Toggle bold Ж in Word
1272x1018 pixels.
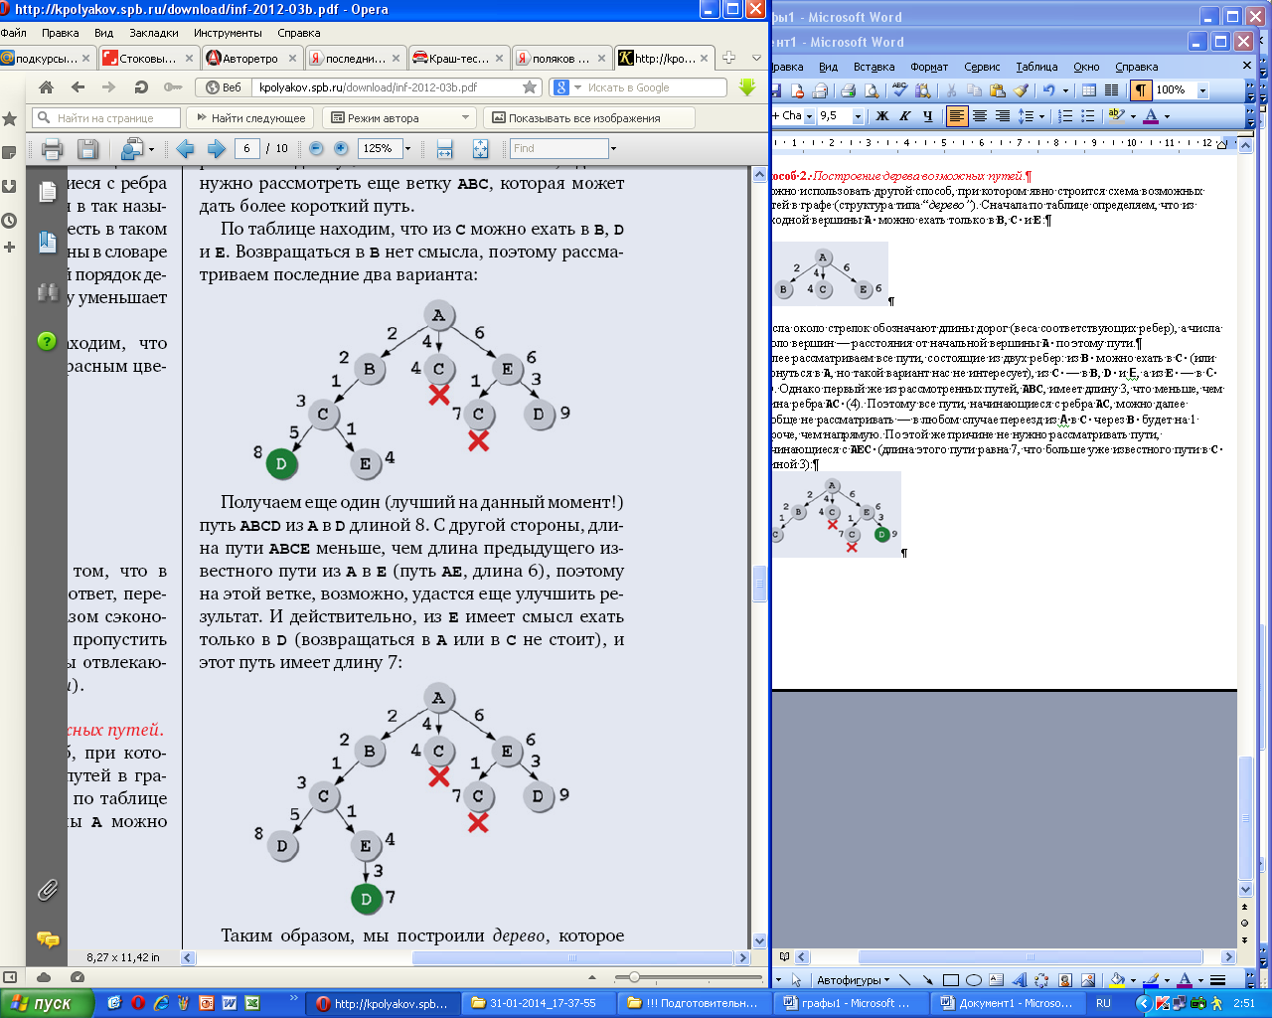(881, 116)
